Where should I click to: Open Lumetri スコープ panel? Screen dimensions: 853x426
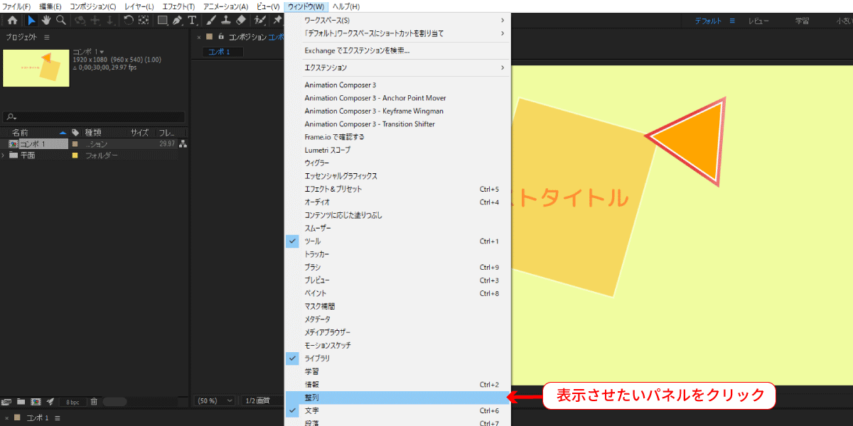click(397, 151)
